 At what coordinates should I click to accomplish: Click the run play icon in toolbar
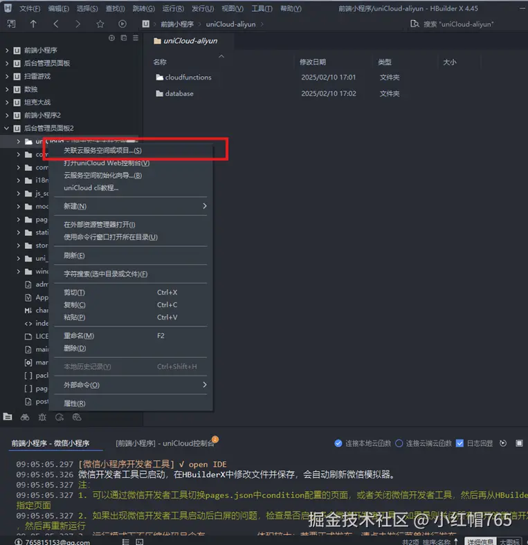click(x=122, y=24)
